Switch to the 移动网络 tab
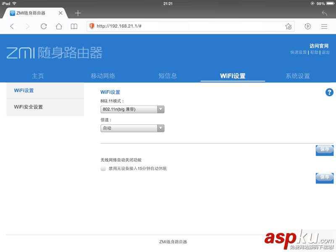Viewport: 336px width, 252px height. pyautogui.click(x=103, y=76)
